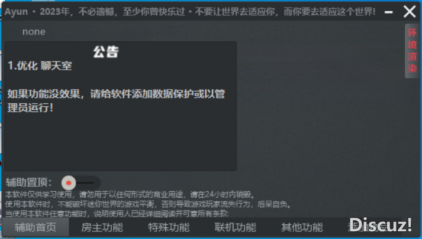
Task: Switch to the 辅助首页 tab
Action: pyautogui.click(x=36, y=227)
